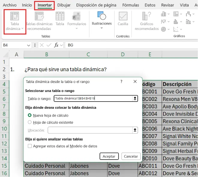Insert a hierarchy treemap chart
This screenshot has width=198, height=177.
(176, 14)
